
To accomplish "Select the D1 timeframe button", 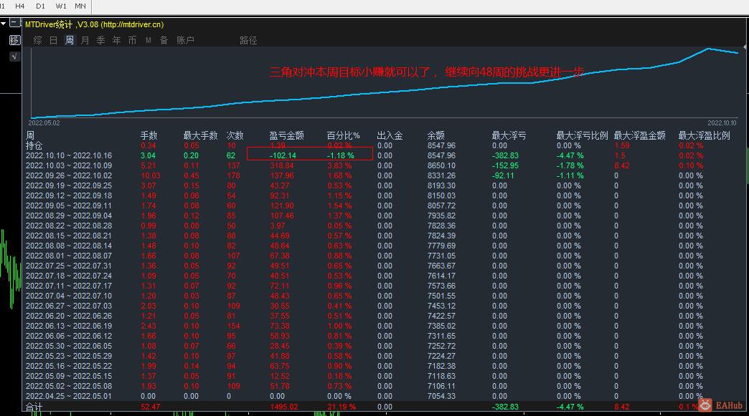I will 40,6.
